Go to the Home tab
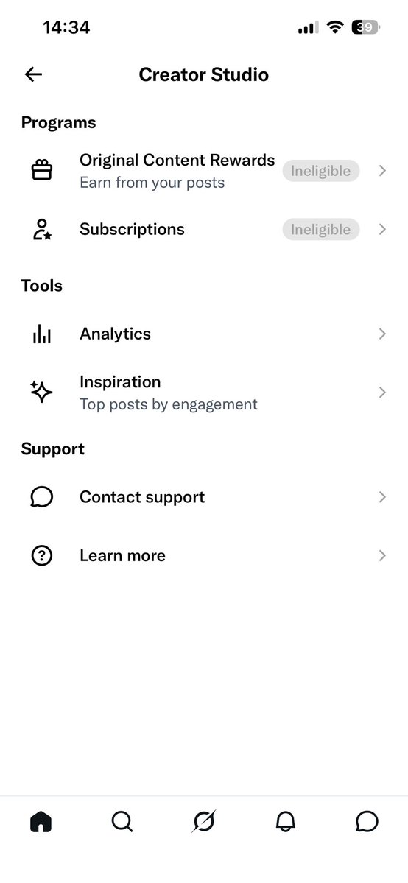 point(41,822)
